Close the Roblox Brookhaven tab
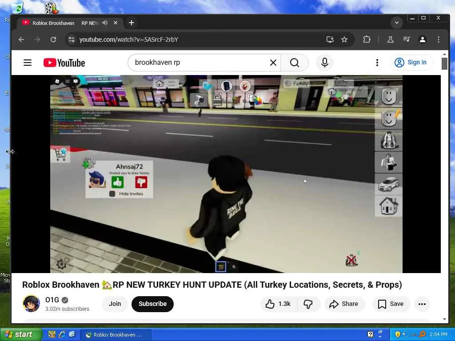Viewport: 455px width, 341px height. 116,23
